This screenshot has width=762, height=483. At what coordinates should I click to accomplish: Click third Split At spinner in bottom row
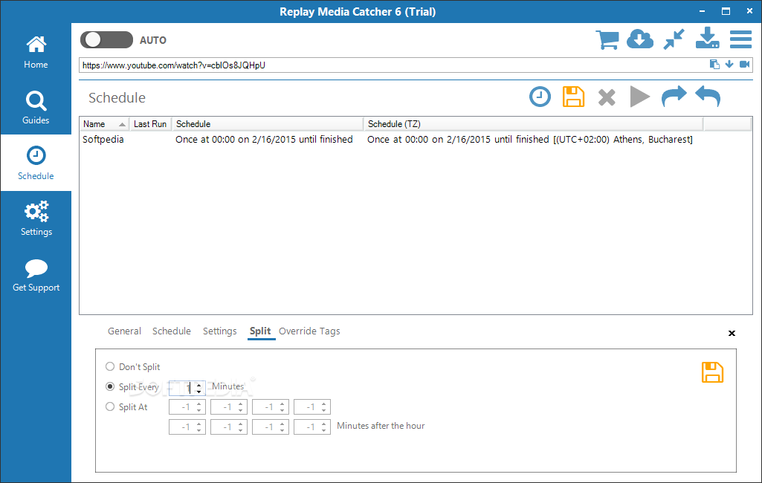tap(271, 427)
